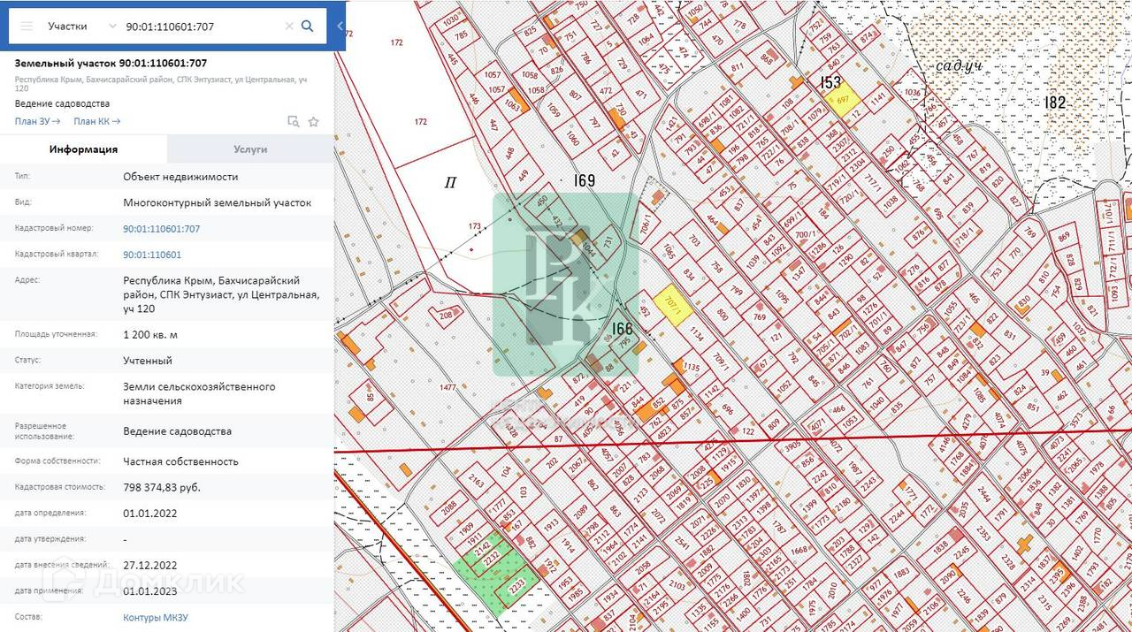Open the Контуры МКЗУ link

155,618
